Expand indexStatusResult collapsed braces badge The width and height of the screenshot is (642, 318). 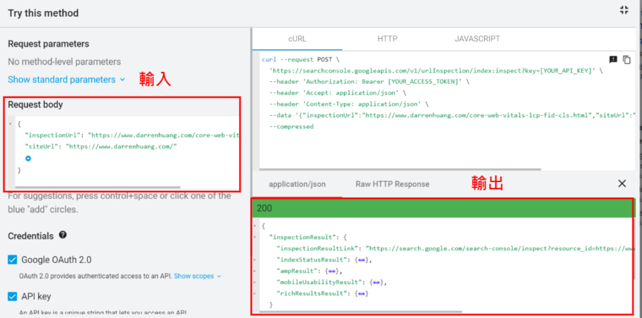click(363, 260)
